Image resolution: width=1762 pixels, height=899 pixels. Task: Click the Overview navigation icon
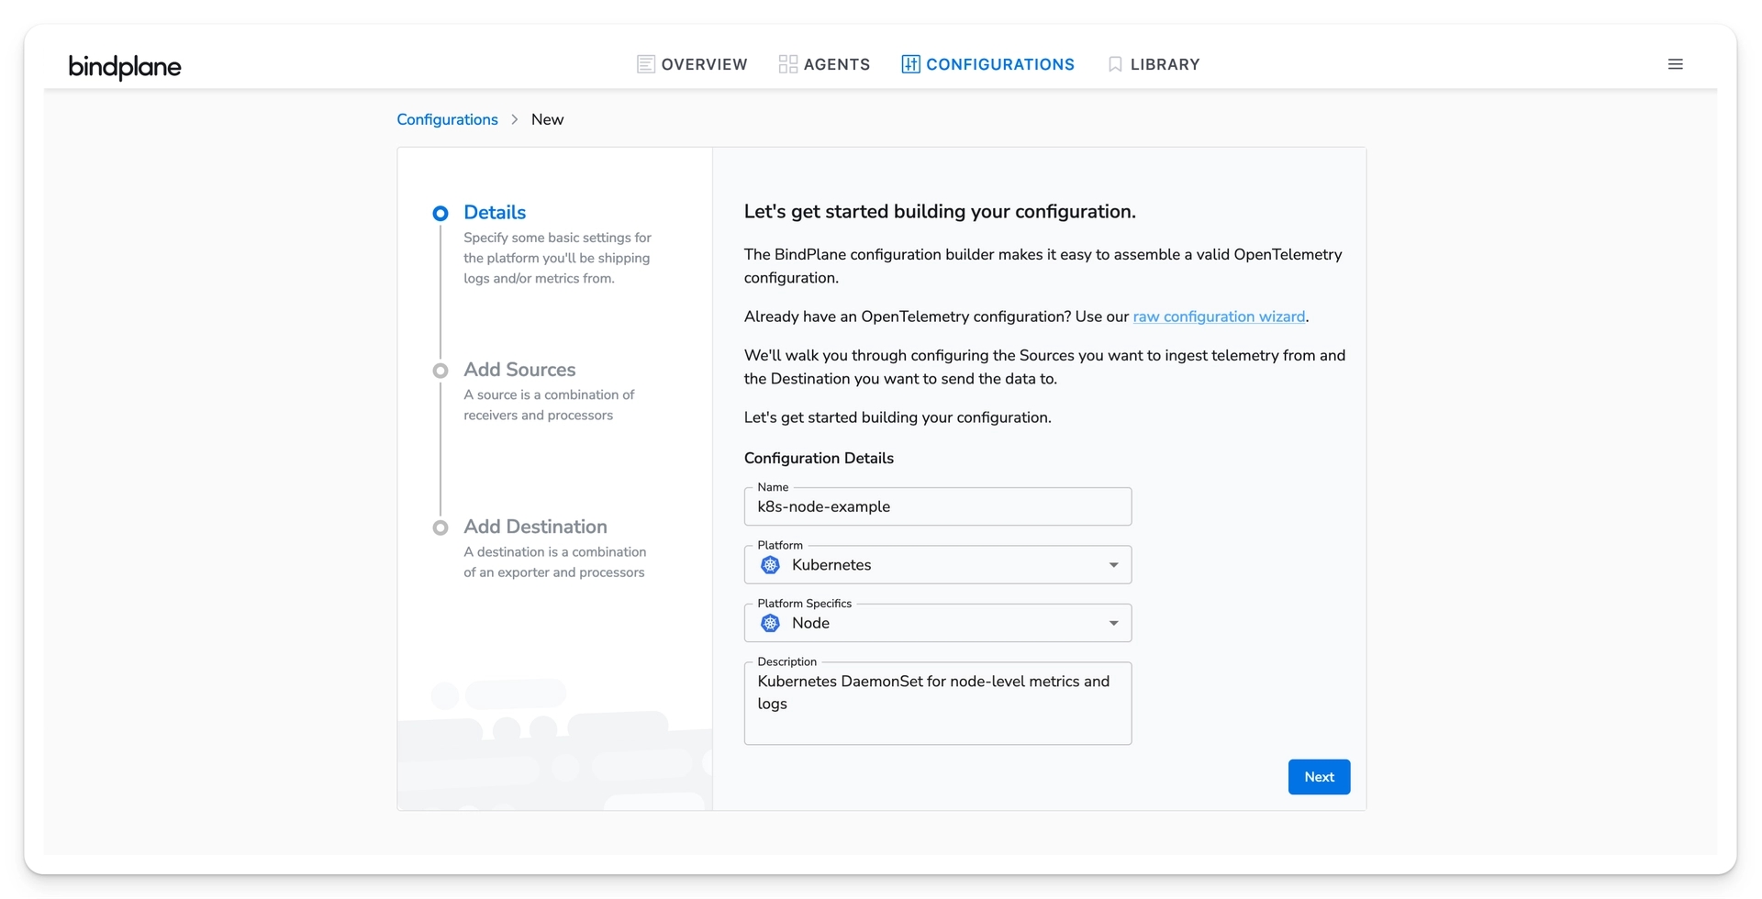tap(645, 63)
